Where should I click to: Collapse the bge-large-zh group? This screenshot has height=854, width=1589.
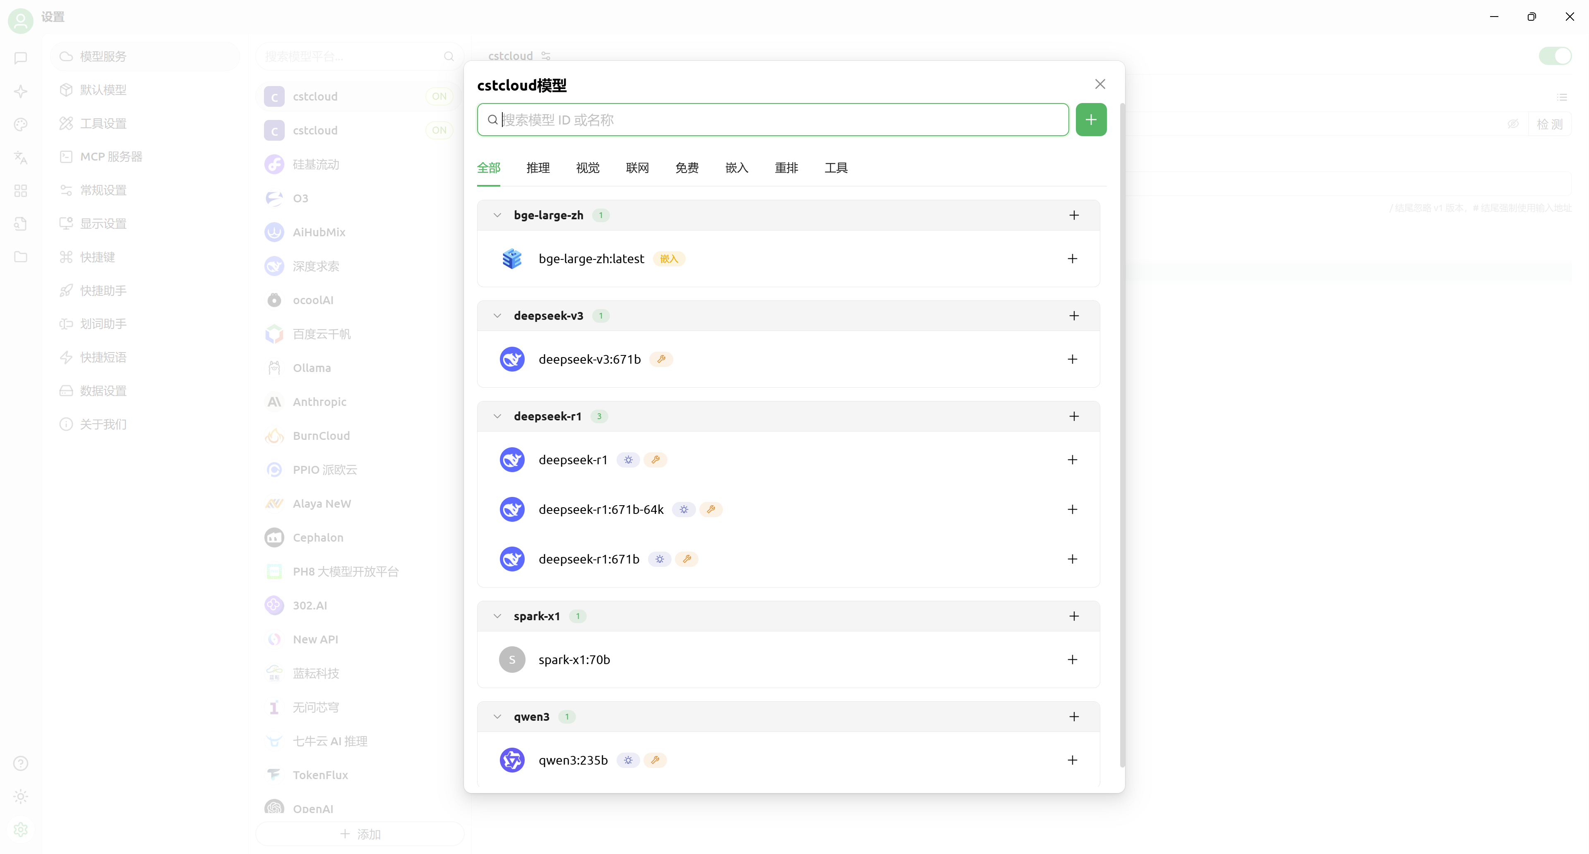[x=497, y=215]
